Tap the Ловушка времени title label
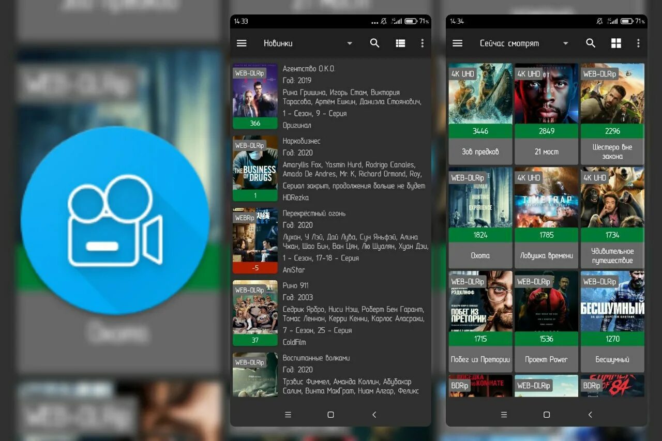 click(x=547, y=255)
